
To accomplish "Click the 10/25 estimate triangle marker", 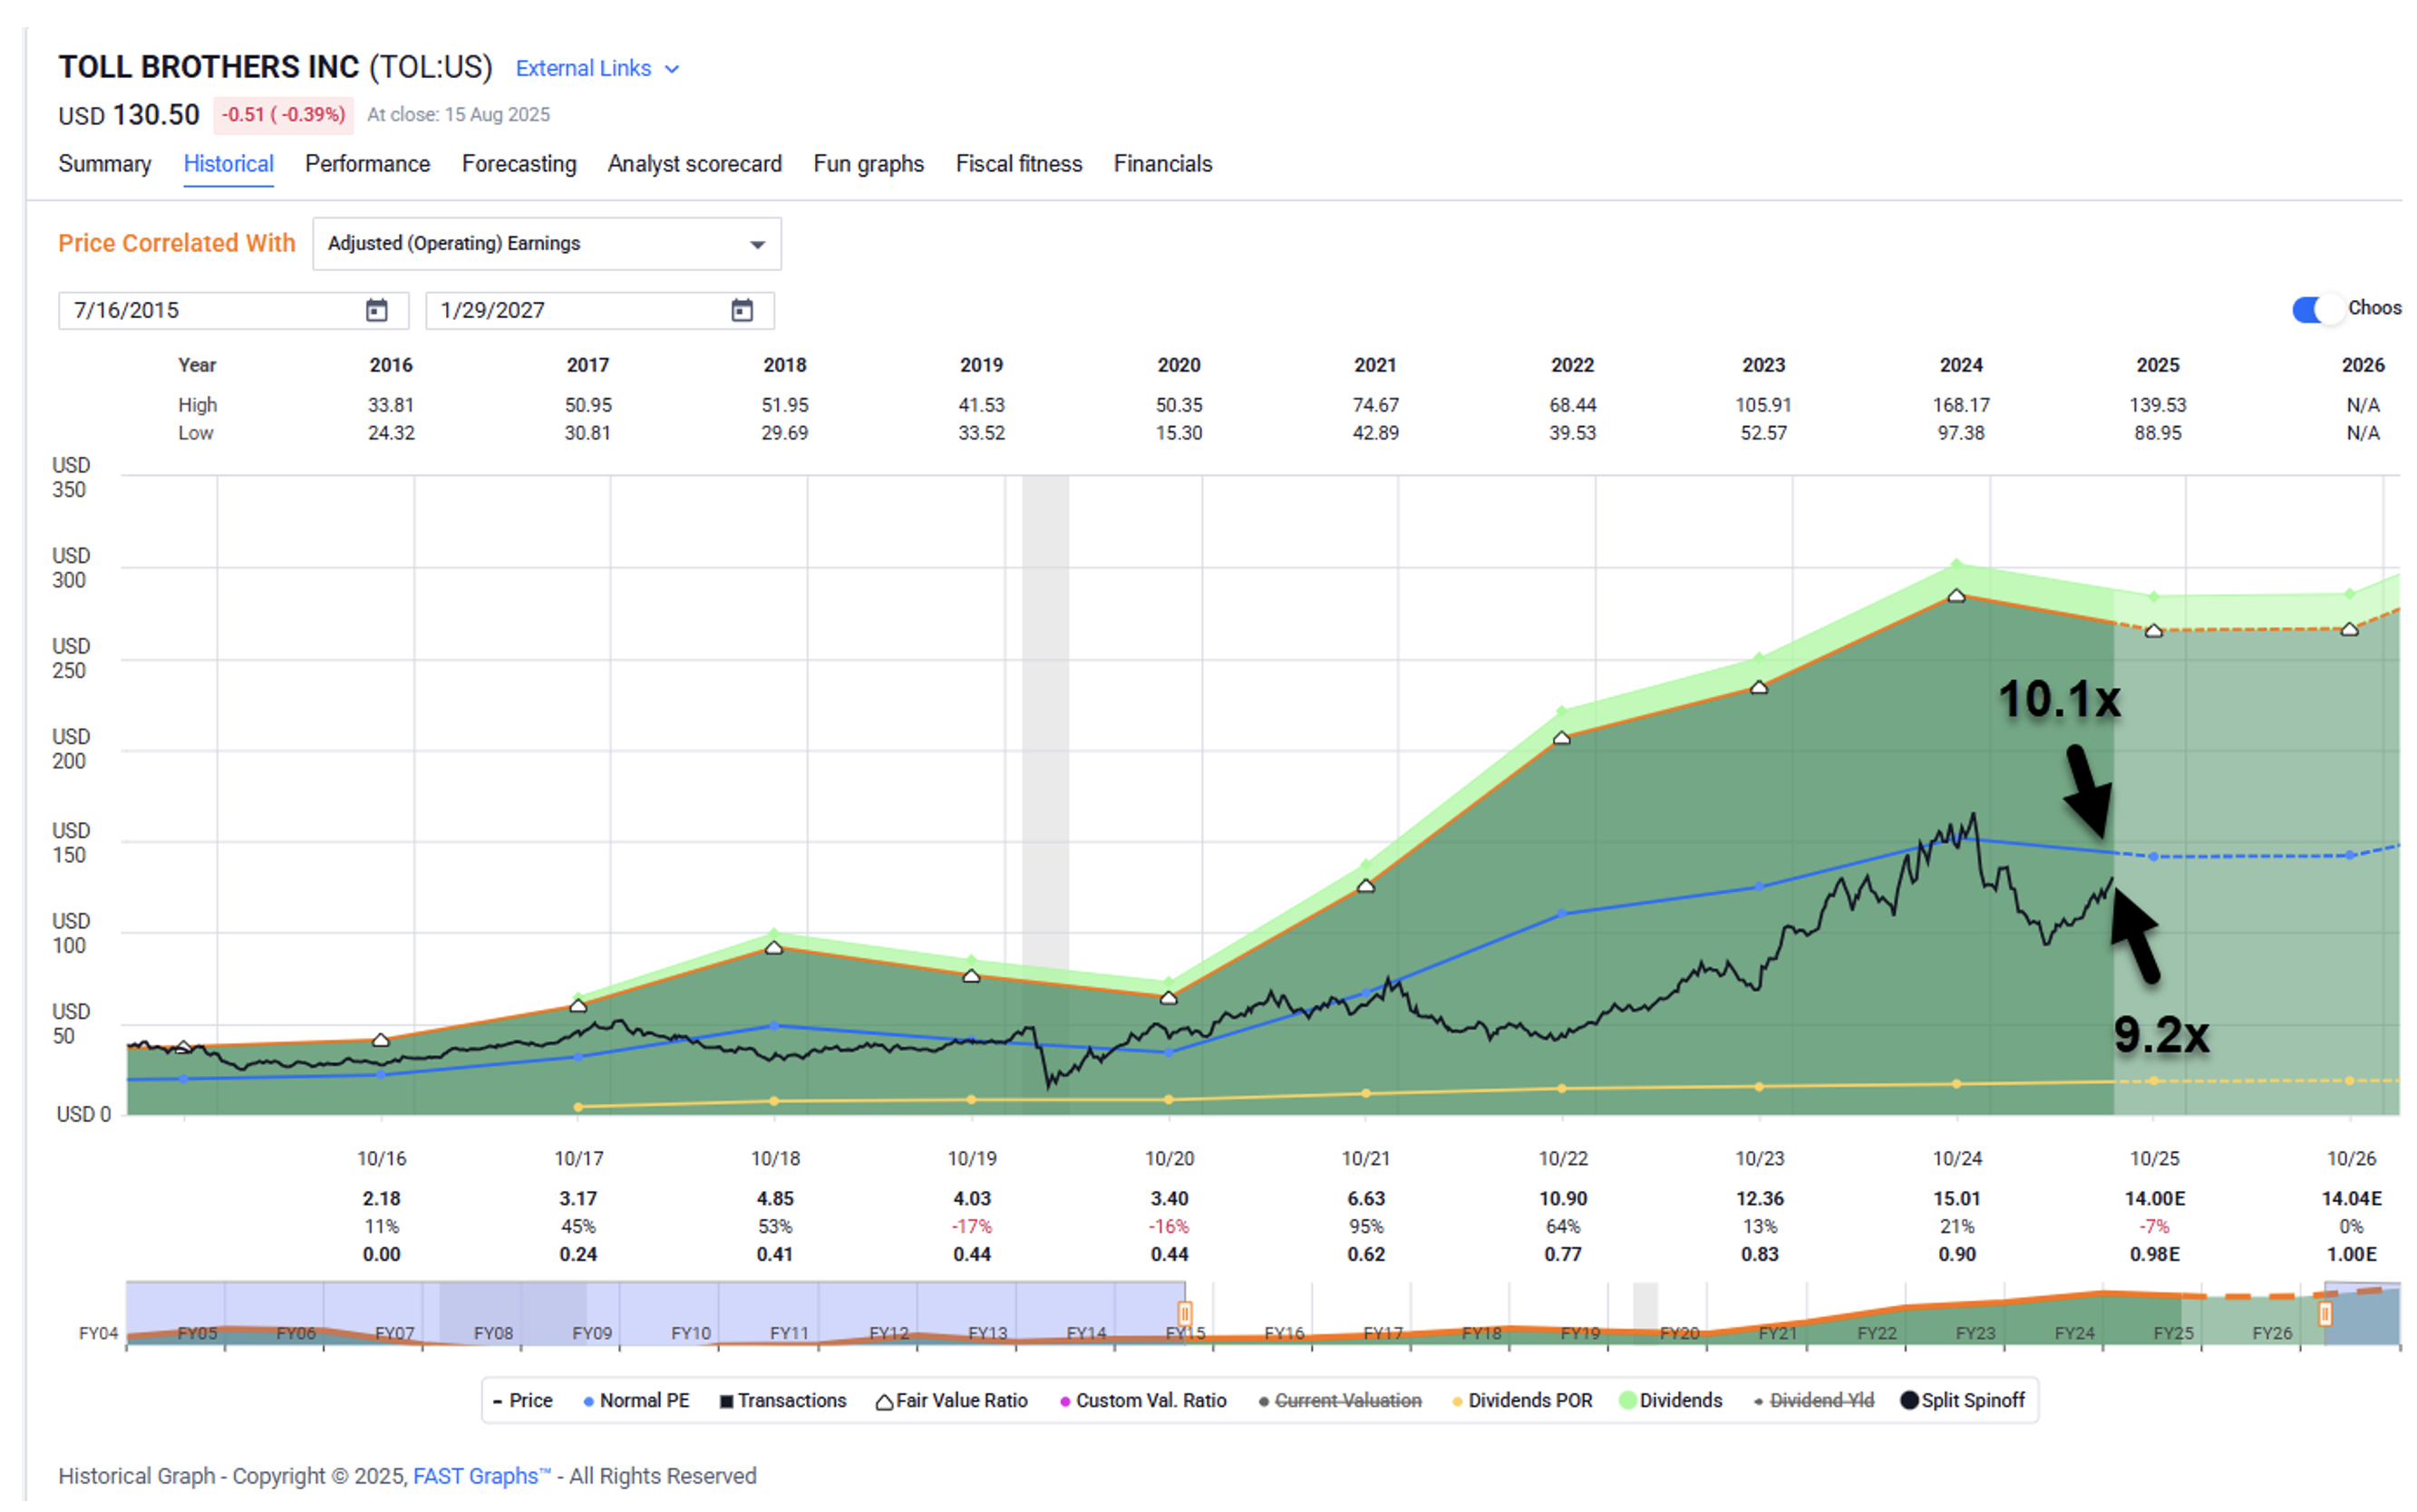I will 2153,630.
